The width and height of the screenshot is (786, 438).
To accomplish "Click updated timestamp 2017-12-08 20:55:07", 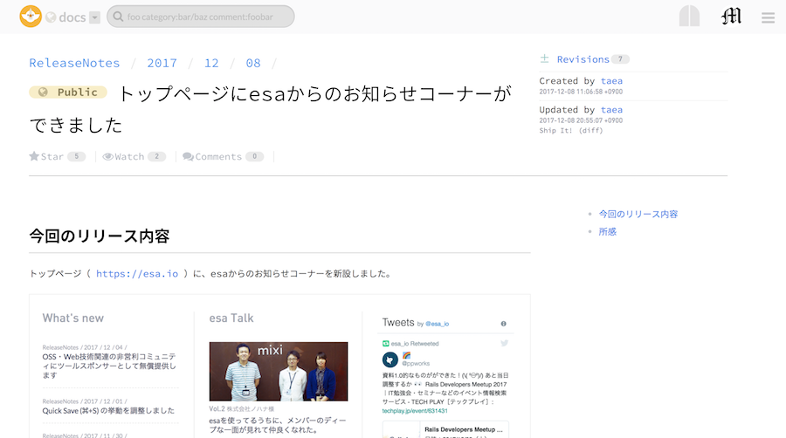I will coord(581,120).
